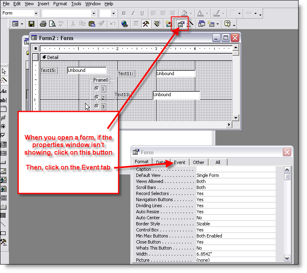
Task: Expand the Fill/Back Color dropdown arrow
Action: pyautogui.click(x=191, y=13)
